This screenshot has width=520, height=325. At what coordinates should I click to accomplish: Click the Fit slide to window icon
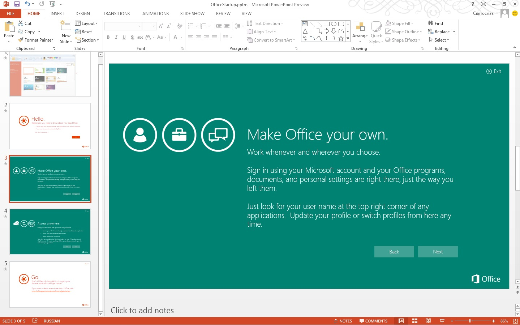pyautogui.click(x=515, y=321)
